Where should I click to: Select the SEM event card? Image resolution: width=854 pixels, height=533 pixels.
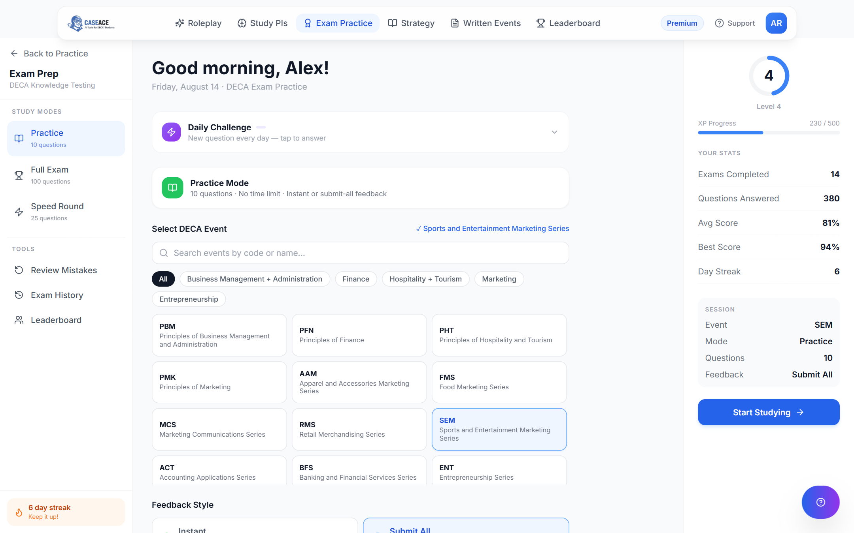click(x=499, y=429)
